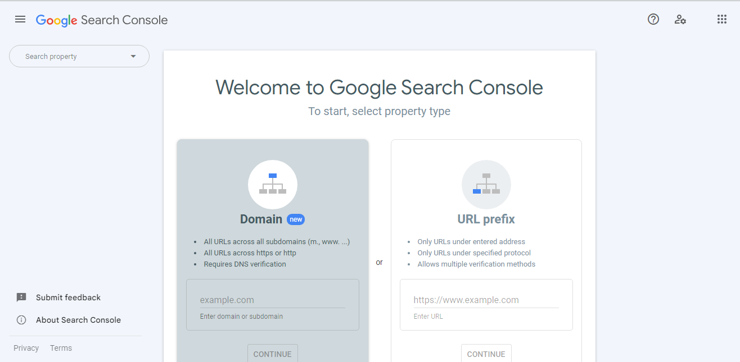
Task: Open About Search Console
Action: (79, 320)
